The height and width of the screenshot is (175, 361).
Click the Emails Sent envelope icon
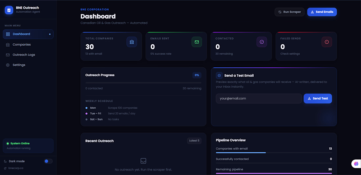[x=197, y=42]
